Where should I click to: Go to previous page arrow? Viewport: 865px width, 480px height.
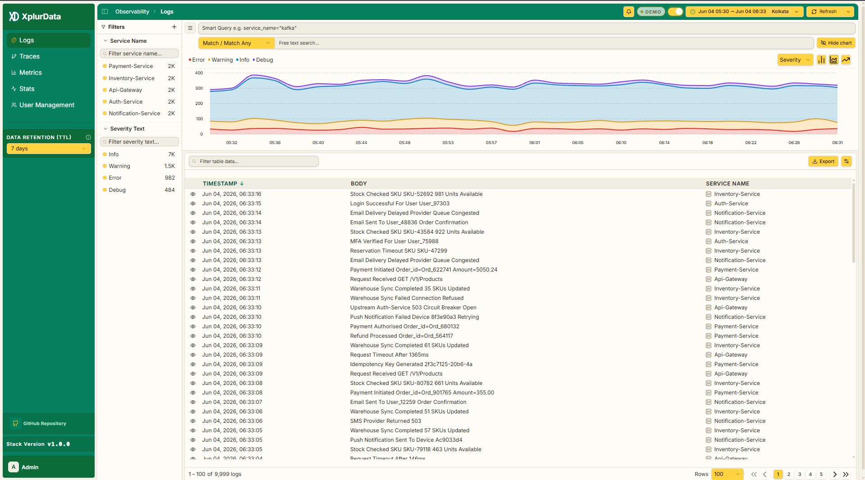[x=764, y=474]
